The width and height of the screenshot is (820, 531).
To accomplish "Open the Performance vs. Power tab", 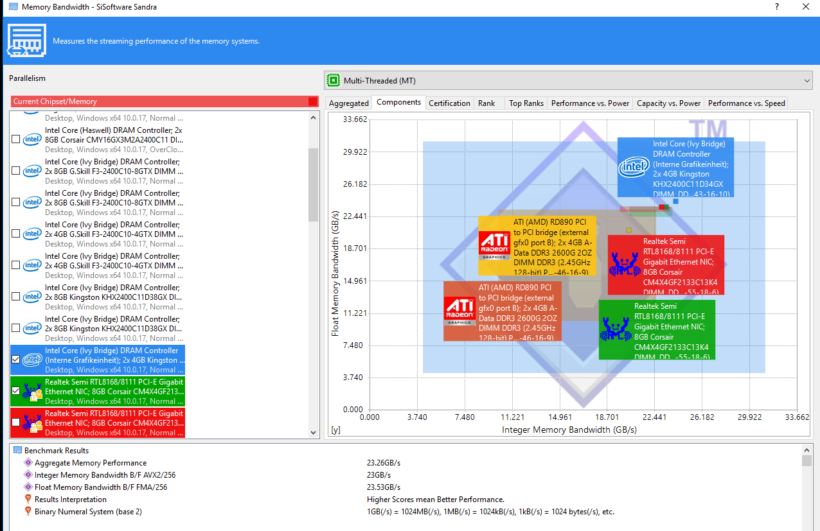I will (x=590, y=103).
